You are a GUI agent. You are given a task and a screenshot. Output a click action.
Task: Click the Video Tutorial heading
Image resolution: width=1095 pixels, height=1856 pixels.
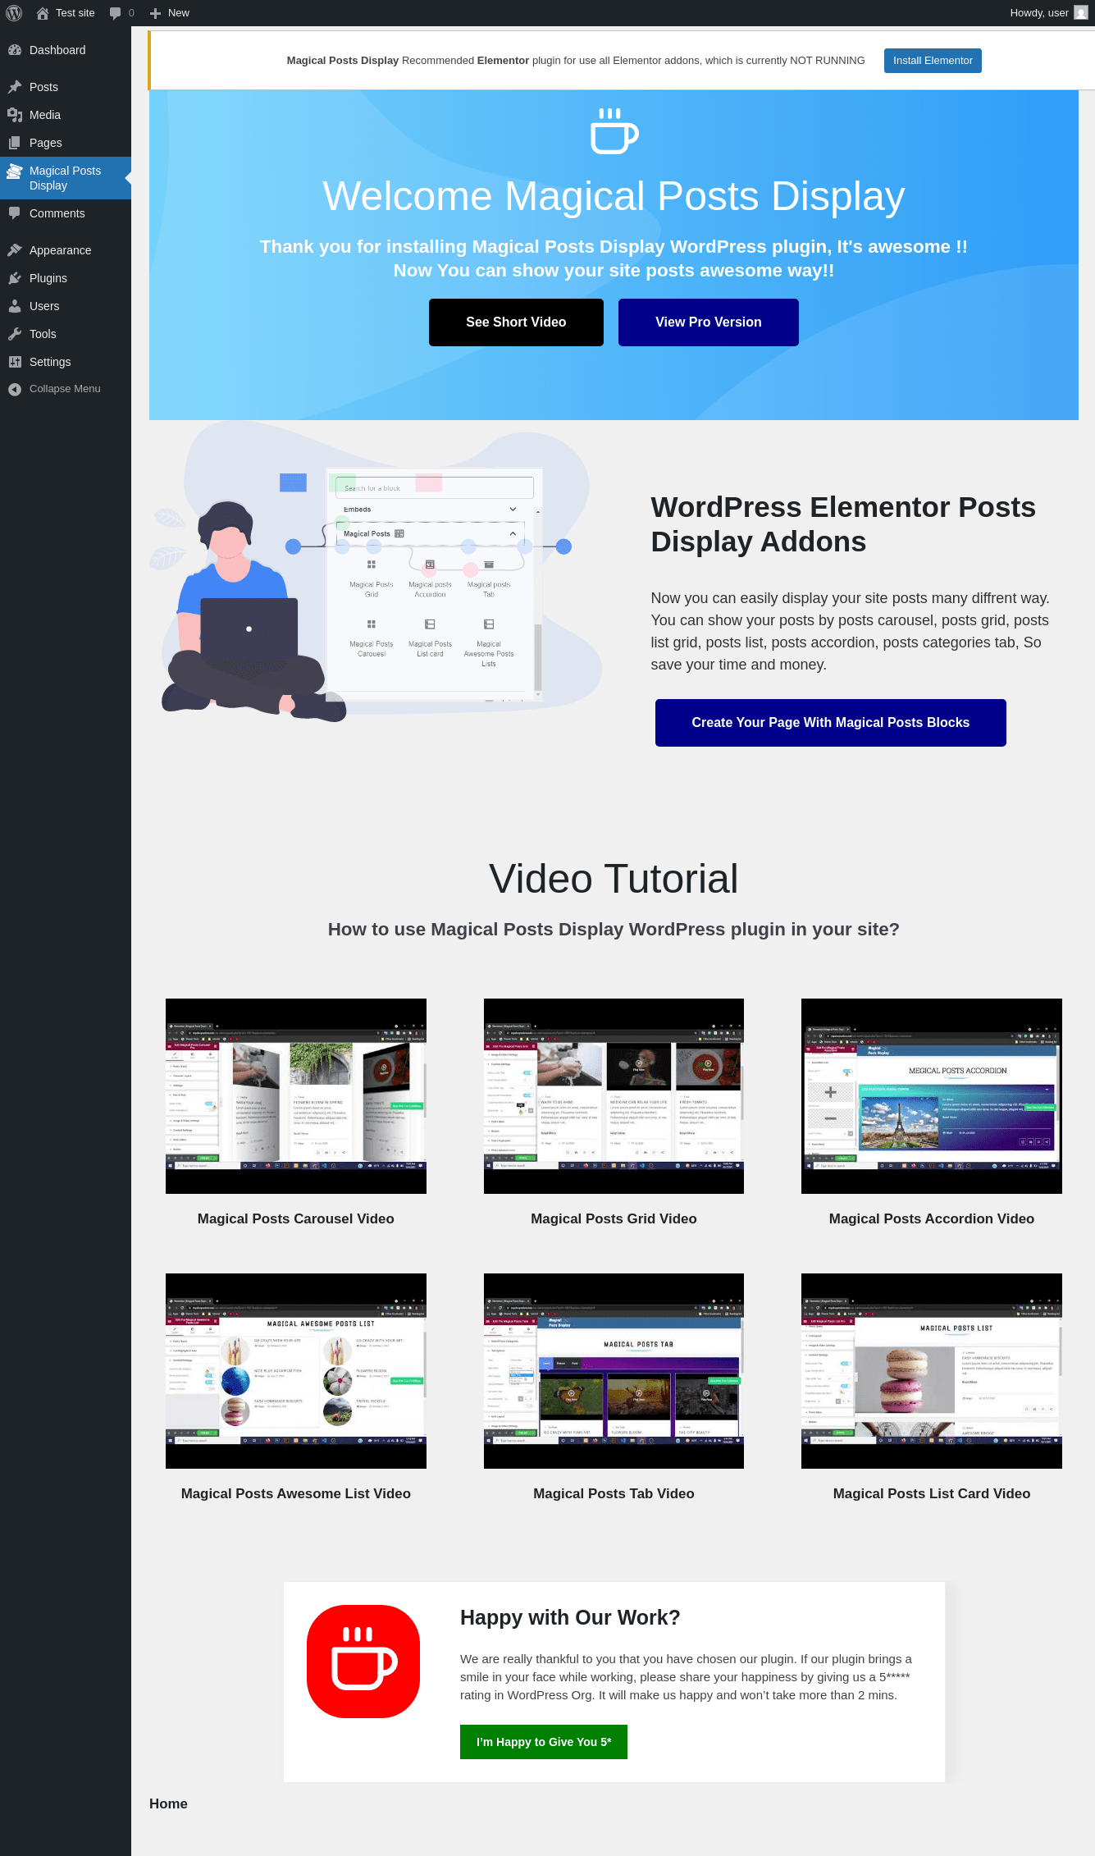(x=614, y=879)
